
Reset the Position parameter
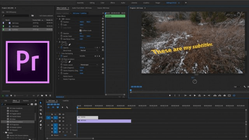[103, 22]
